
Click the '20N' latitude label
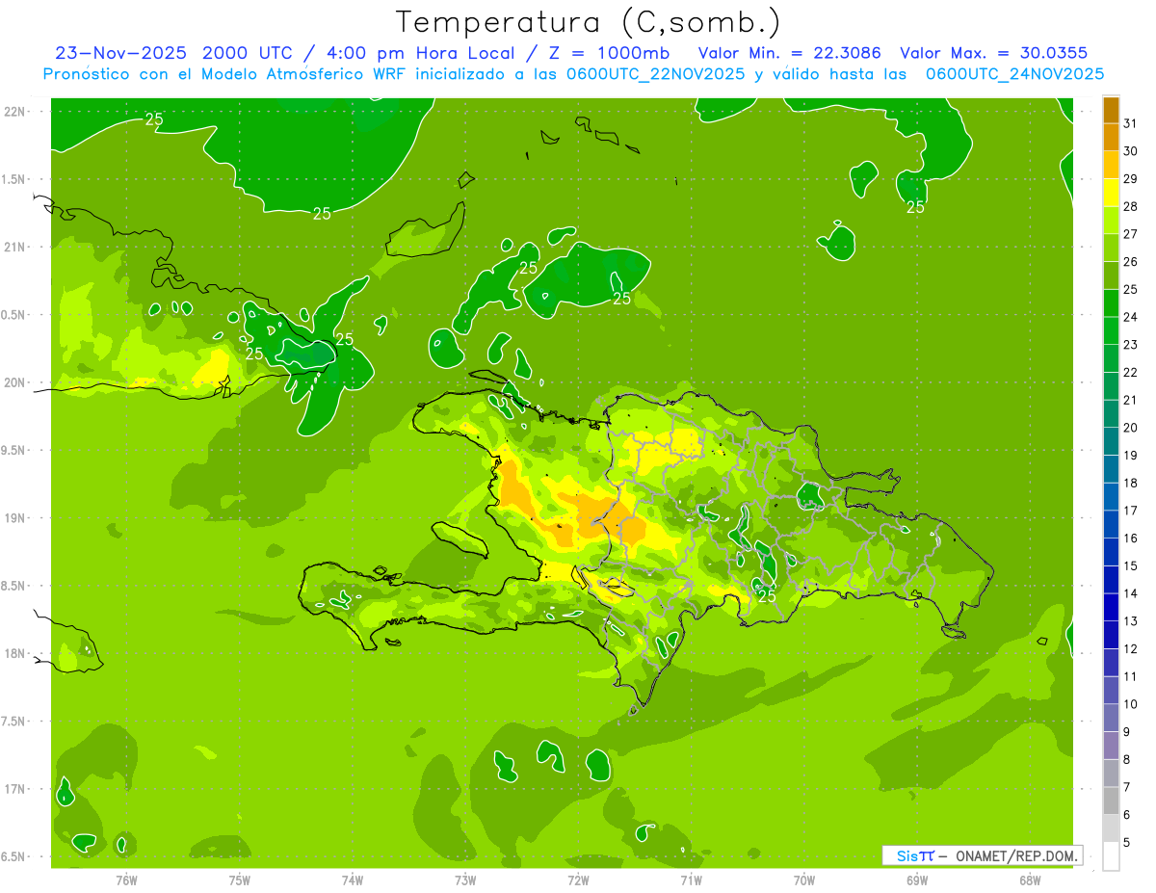(14, 382)
